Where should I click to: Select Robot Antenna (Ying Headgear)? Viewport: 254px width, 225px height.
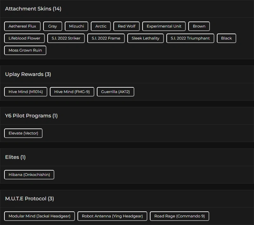[112, 216]
